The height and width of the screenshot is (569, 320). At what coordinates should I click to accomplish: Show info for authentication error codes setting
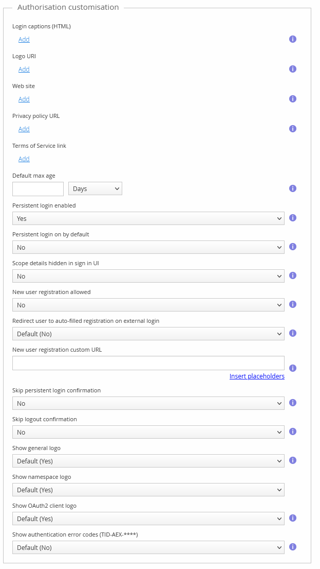click(x=293, y=547)
